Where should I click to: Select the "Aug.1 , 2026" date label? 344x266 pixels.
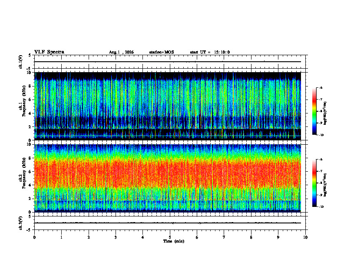tap(121, 52)
